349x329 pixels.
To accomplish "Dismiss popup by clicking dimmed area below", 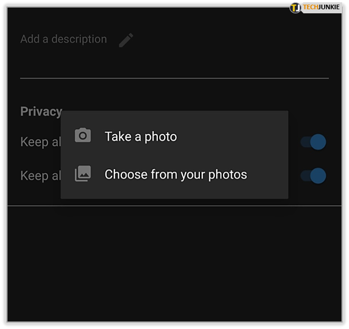I will click(x=174, y=263).
